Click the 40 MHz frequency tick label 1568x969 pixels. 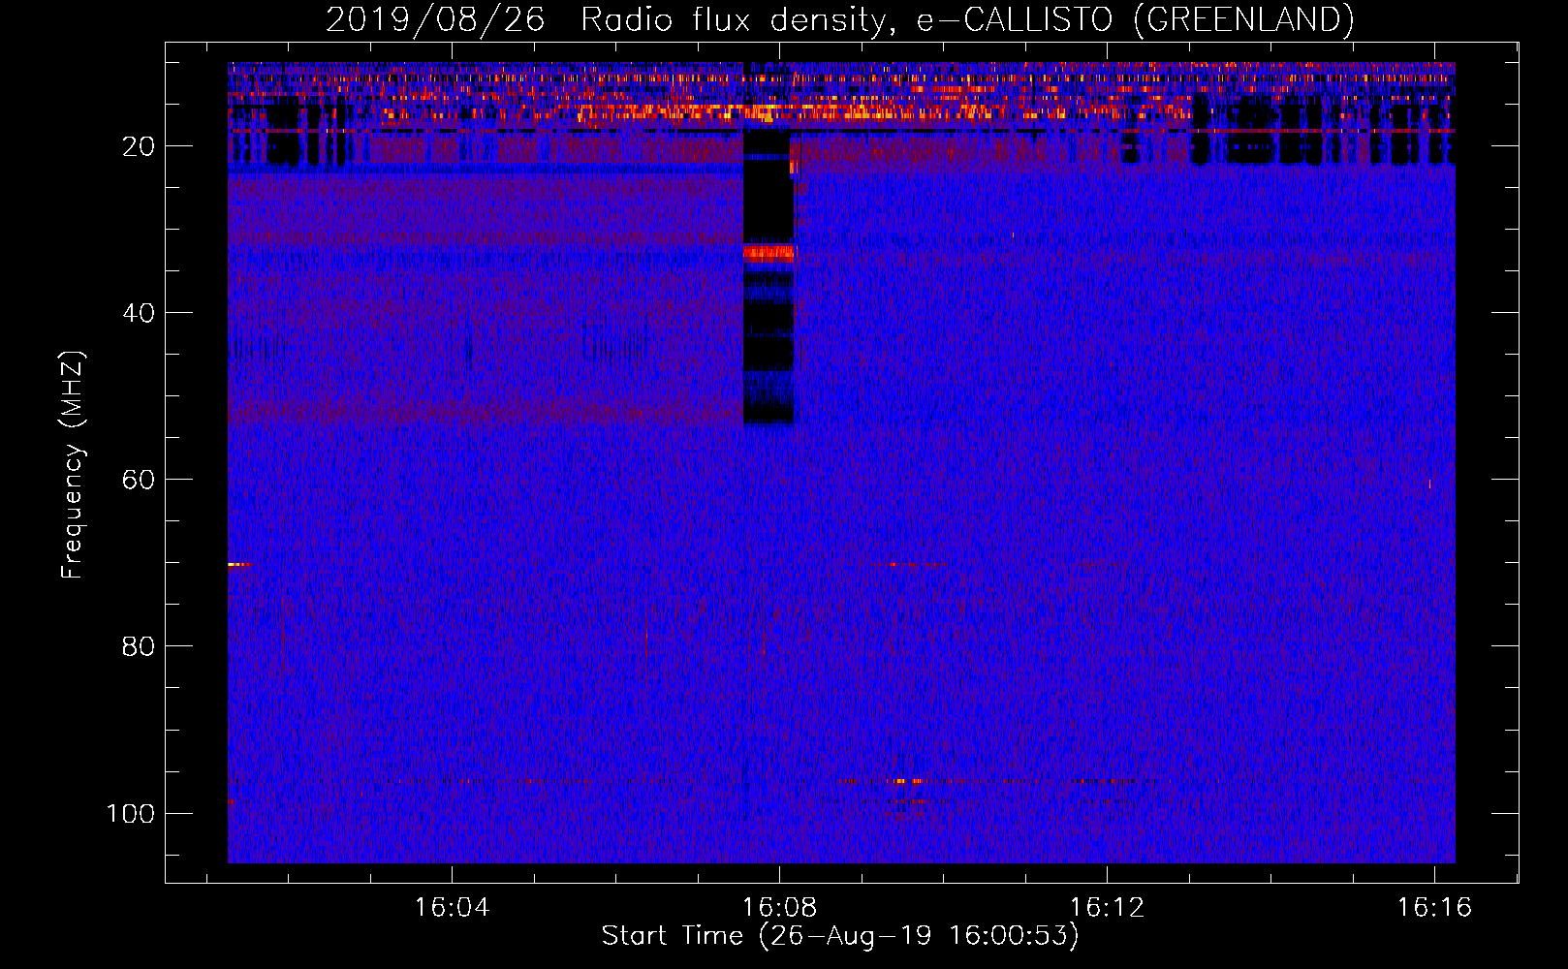point(139,313)
